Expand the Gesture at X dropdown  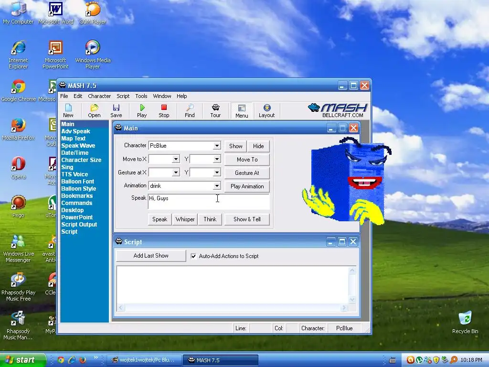[176, 172]
